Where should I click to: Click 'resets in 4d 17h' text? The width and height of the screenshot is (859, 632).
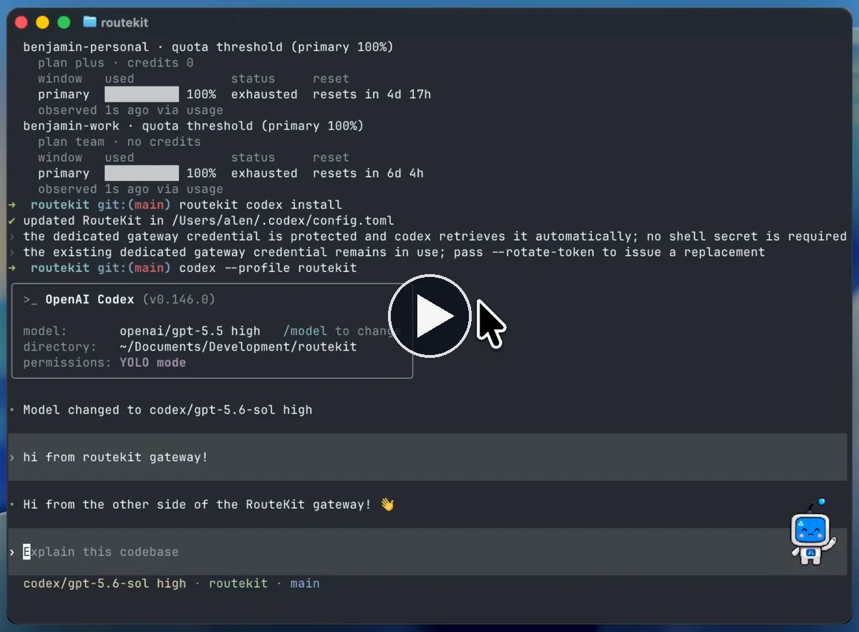(372, 94)
